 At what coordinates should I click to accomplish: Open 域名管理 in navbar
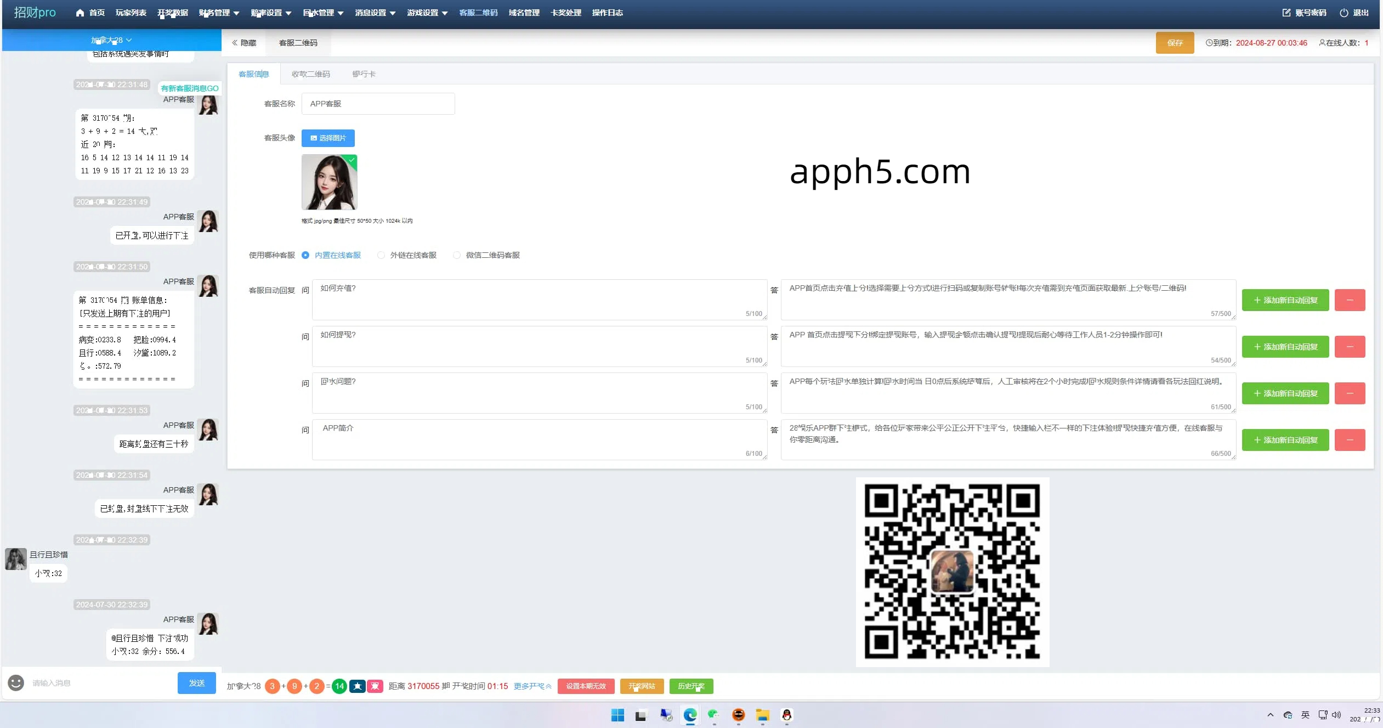pos(524,13)
